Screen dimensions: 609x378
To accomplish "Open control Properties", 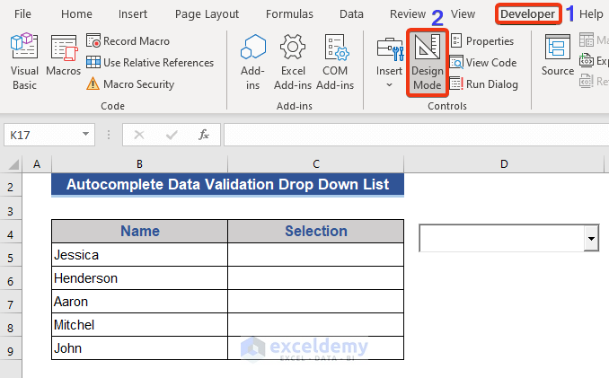I will [482, 40].
